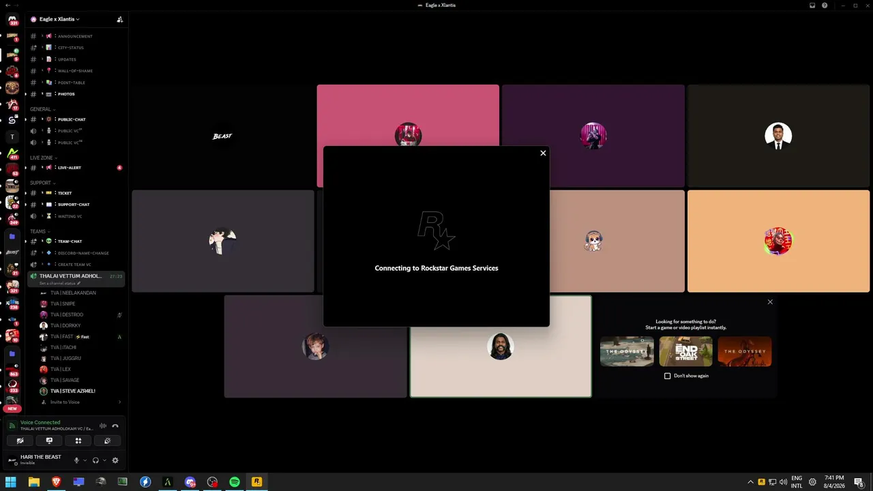
Task: Open server with 411 badge in server rail
Action: (12, 153)
